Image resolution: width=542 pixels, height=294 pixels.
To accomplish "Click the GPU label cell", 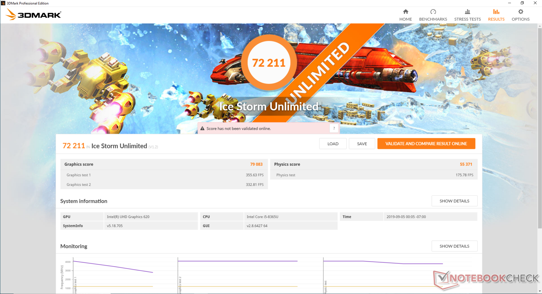I will tap(82, 217).
